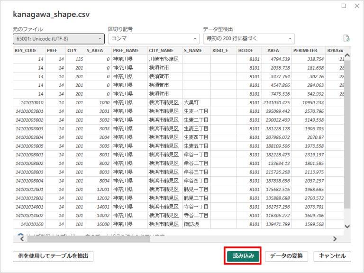
Task: Click the cell 生麦三丁目
Action: tap(196, 128)
